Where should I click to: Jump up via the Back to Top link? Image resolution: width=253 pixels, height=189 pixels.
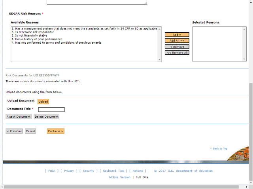click(219, 148)
